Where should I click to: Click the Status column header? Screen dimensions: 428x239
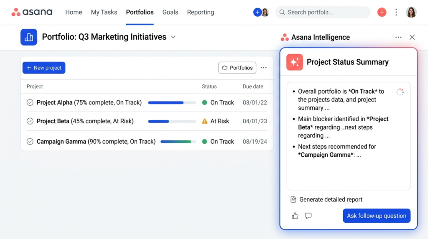209,86
